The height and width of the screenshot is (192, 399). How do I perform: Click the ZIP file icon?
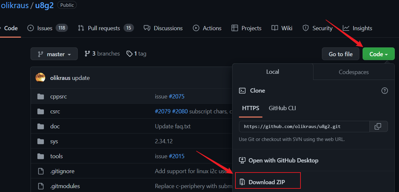242,182
